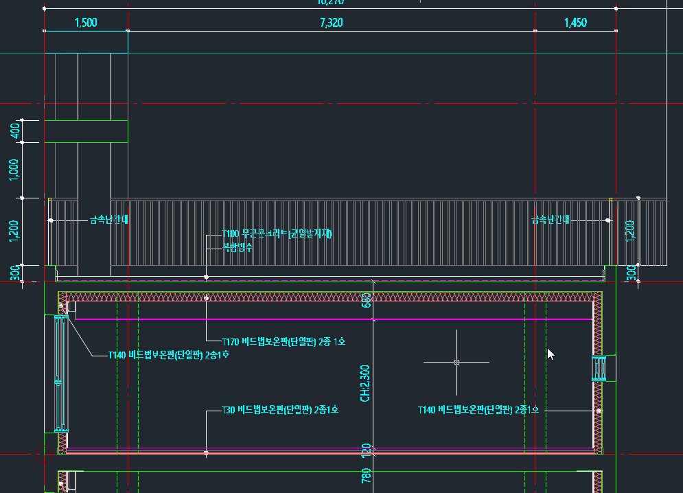The height and width of the screenshot is (493, 683).
Task: Click the salmon-colored floor slab line
Action: [x=329, y=453]
